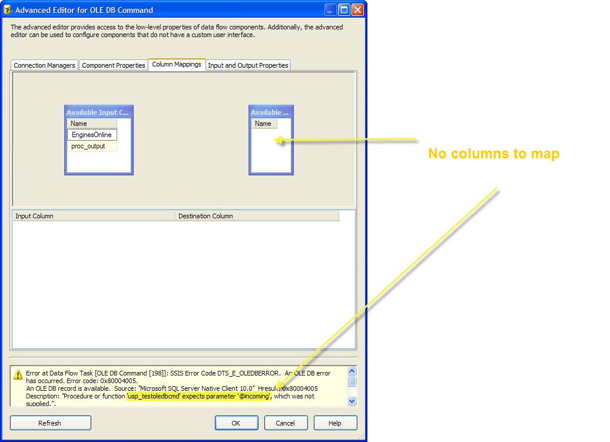The image size is (610, 442).
Task: Click the Destination Column grid header
Action: click(257, 216)
